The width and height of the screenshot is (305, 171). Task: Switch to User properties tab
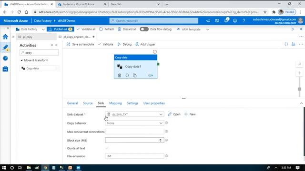click(154, 103)
